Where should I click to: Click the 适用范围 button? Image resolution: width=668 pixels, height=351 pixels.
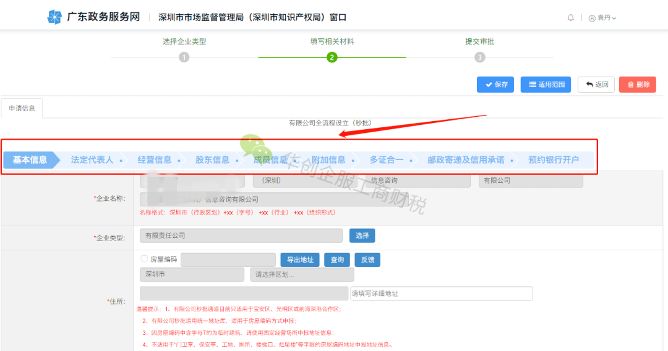tap(546, 84)
